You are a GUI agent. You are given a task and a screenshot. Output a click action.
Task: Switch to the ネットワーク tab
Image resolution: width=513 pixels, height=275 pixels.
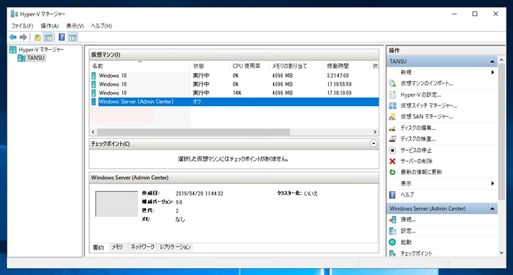click(x=142, y=247)
